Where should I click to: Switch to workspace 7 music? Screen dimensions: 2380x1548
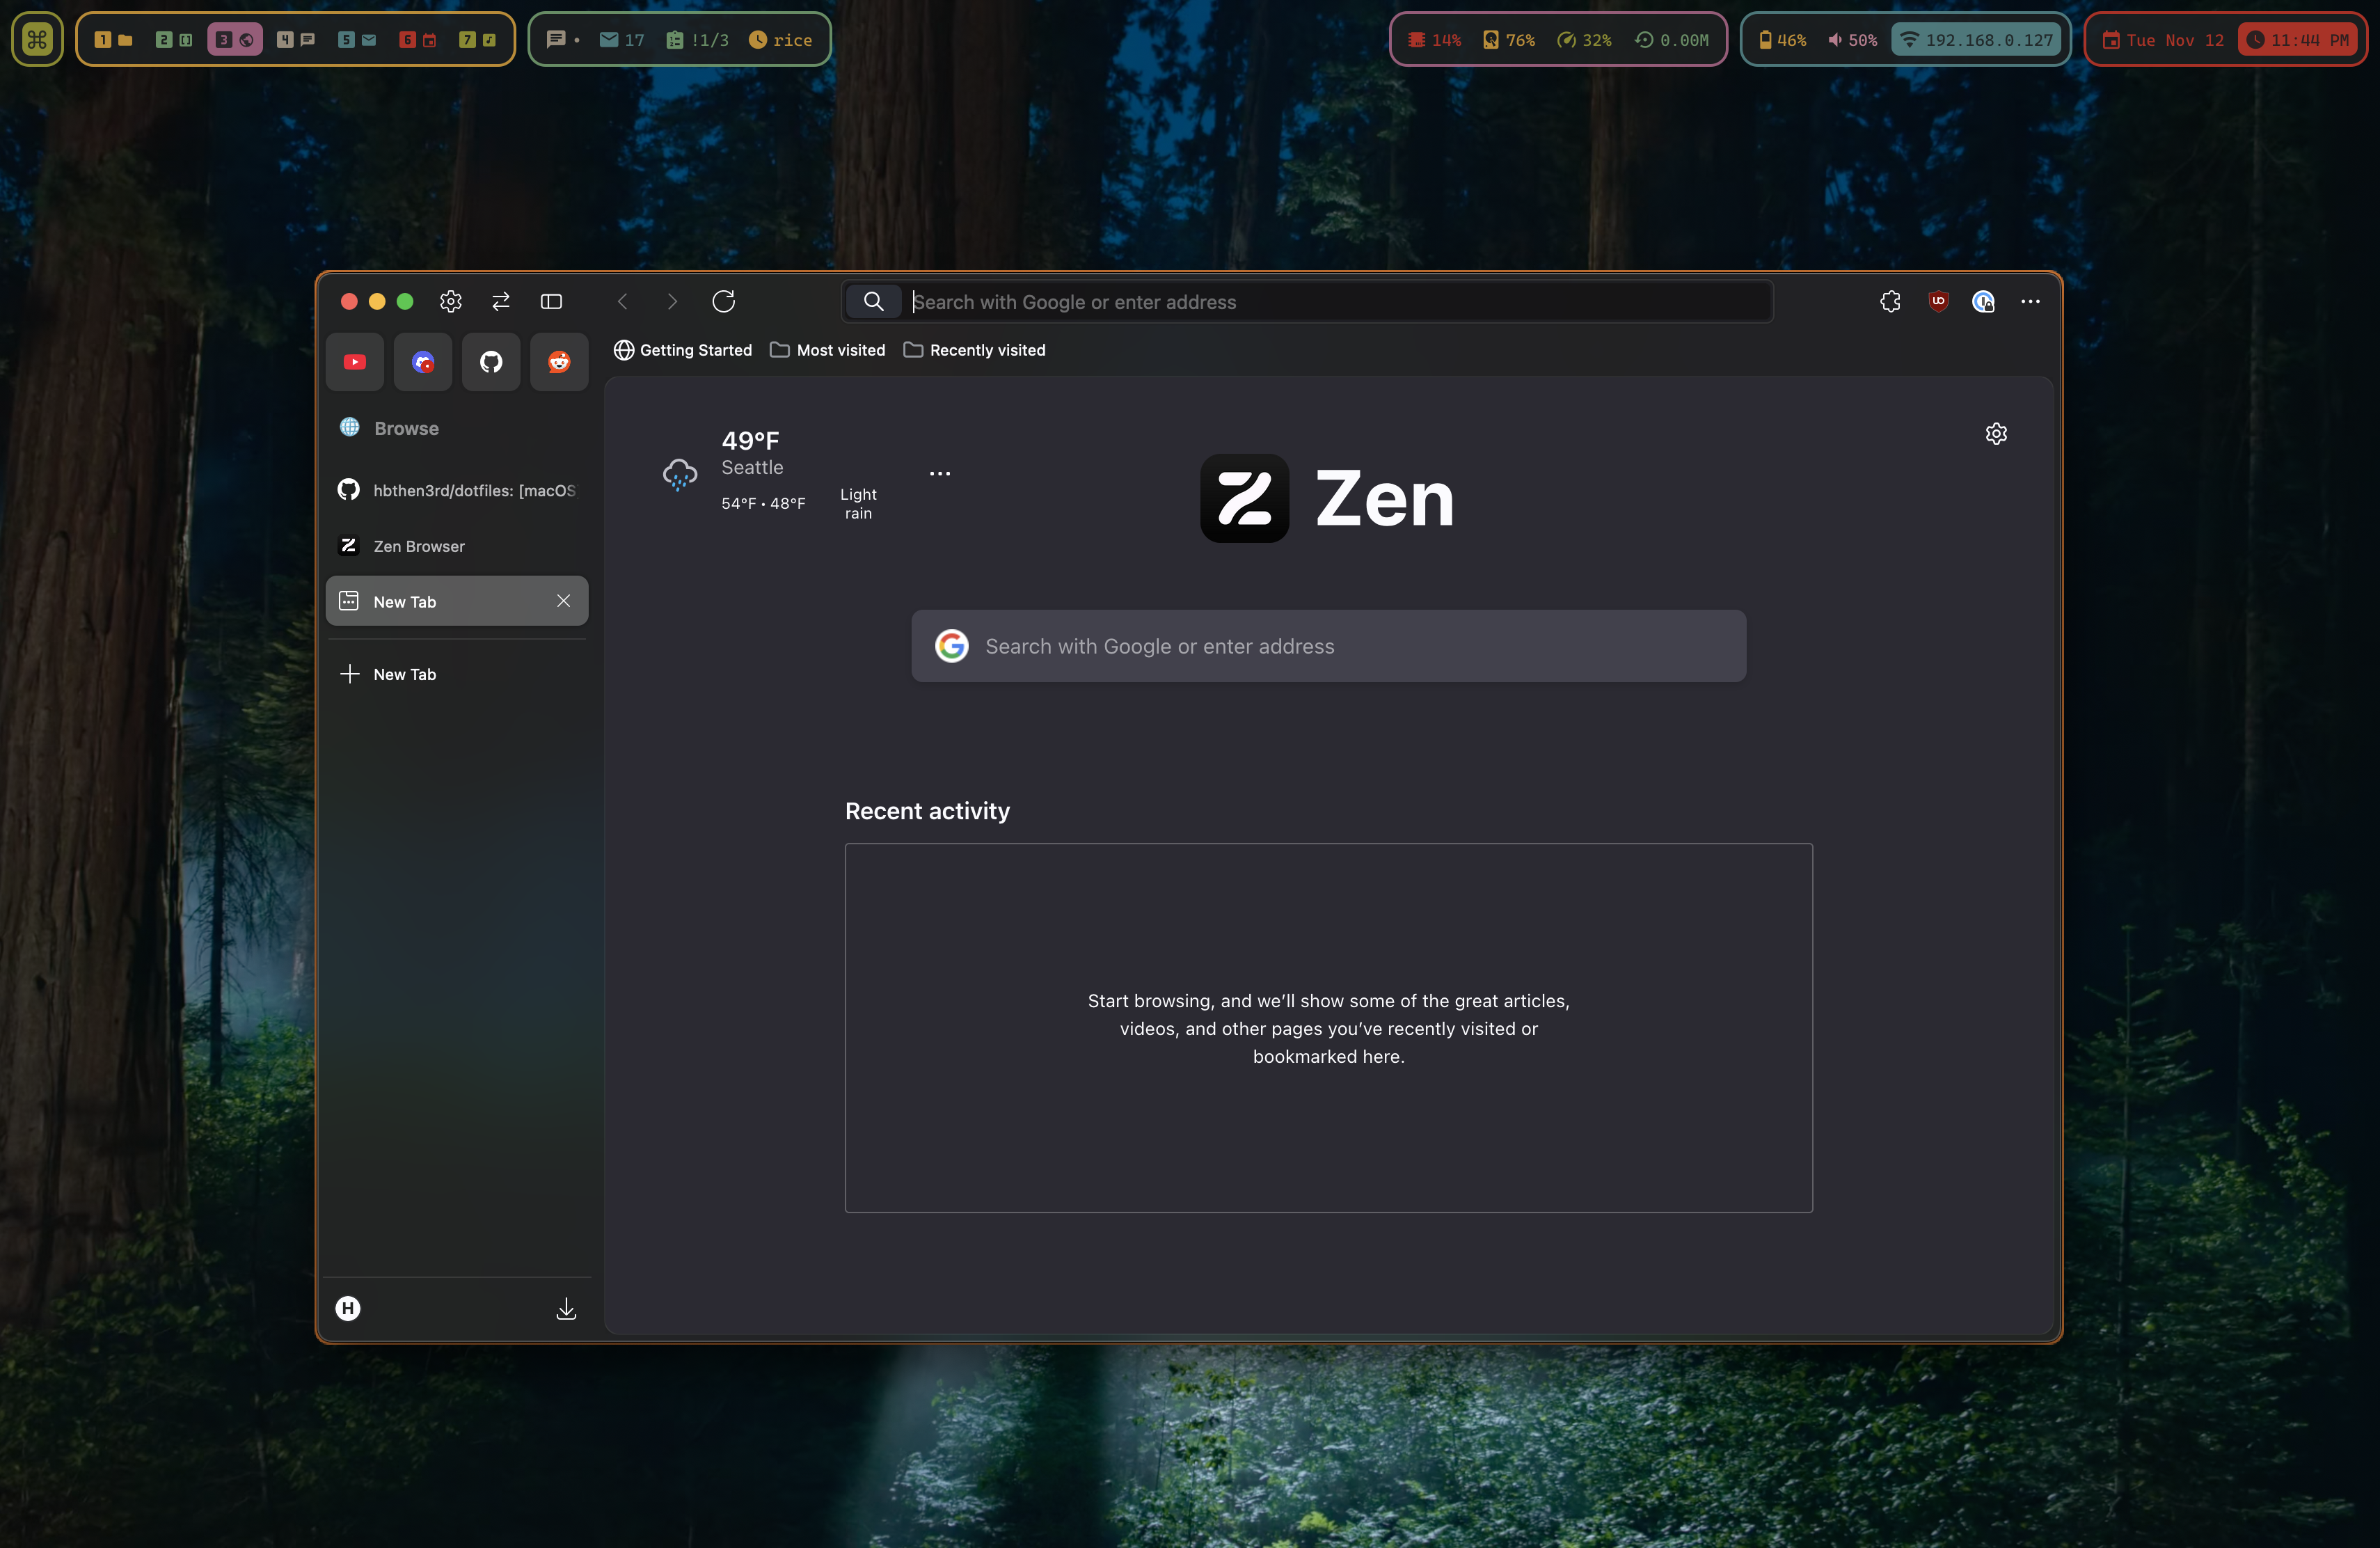click(477, 40)
